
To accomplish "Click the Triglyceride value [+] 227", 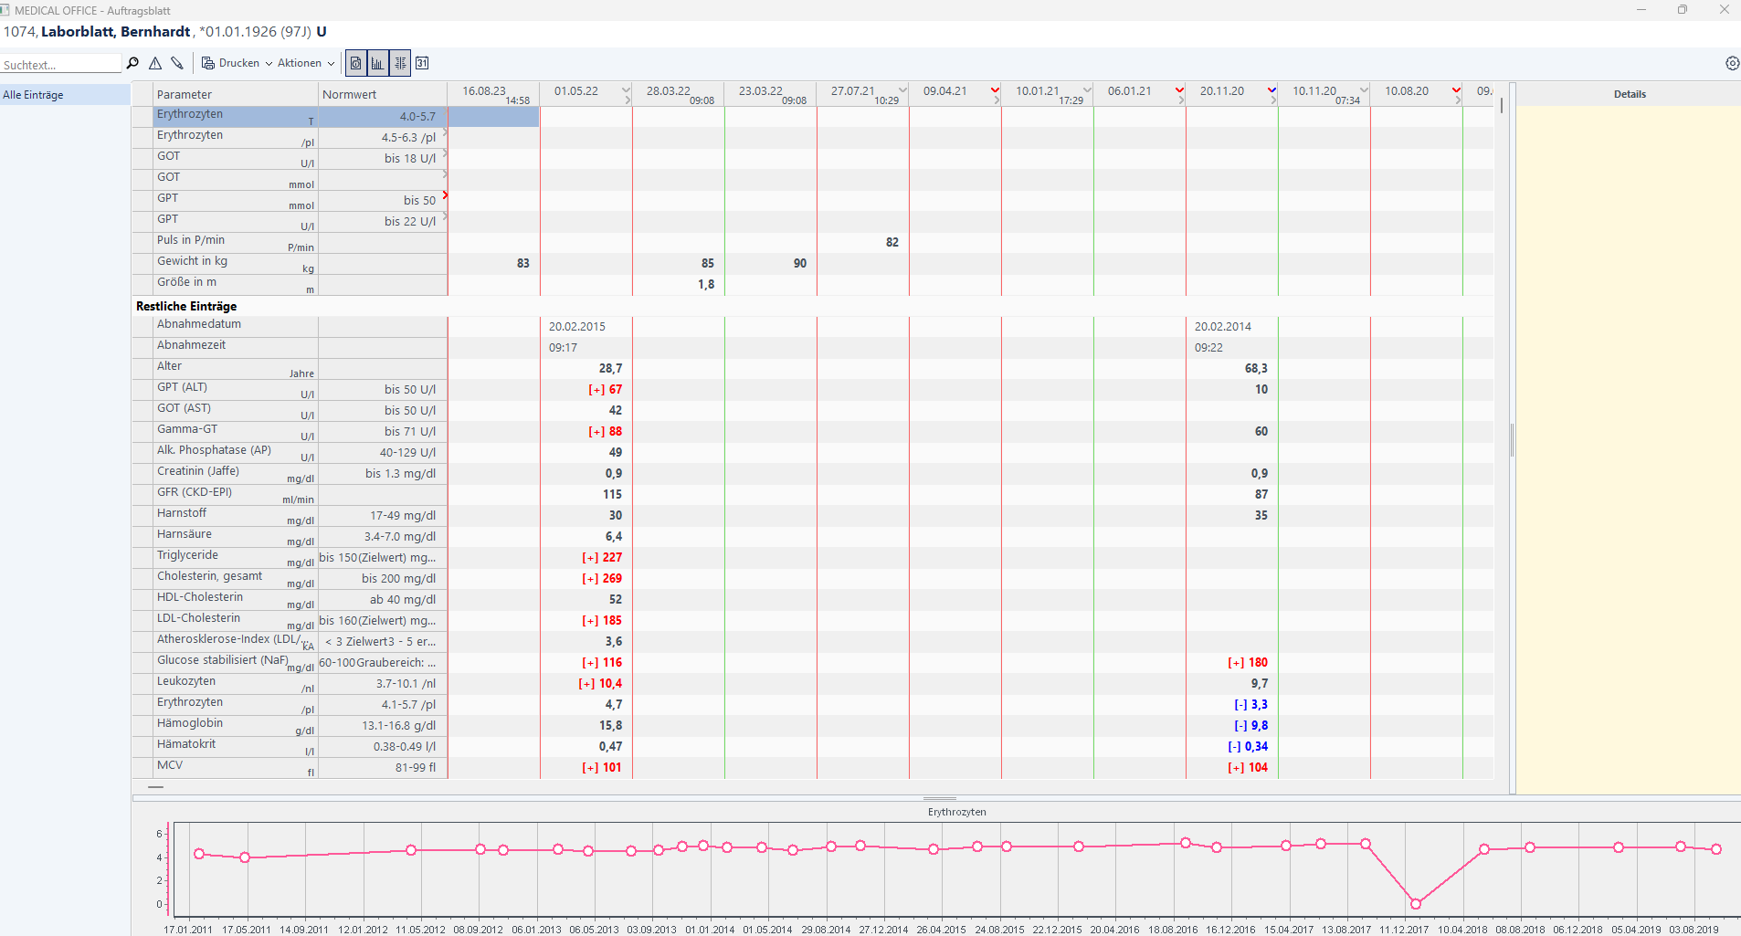I will (x=586, y=557).
